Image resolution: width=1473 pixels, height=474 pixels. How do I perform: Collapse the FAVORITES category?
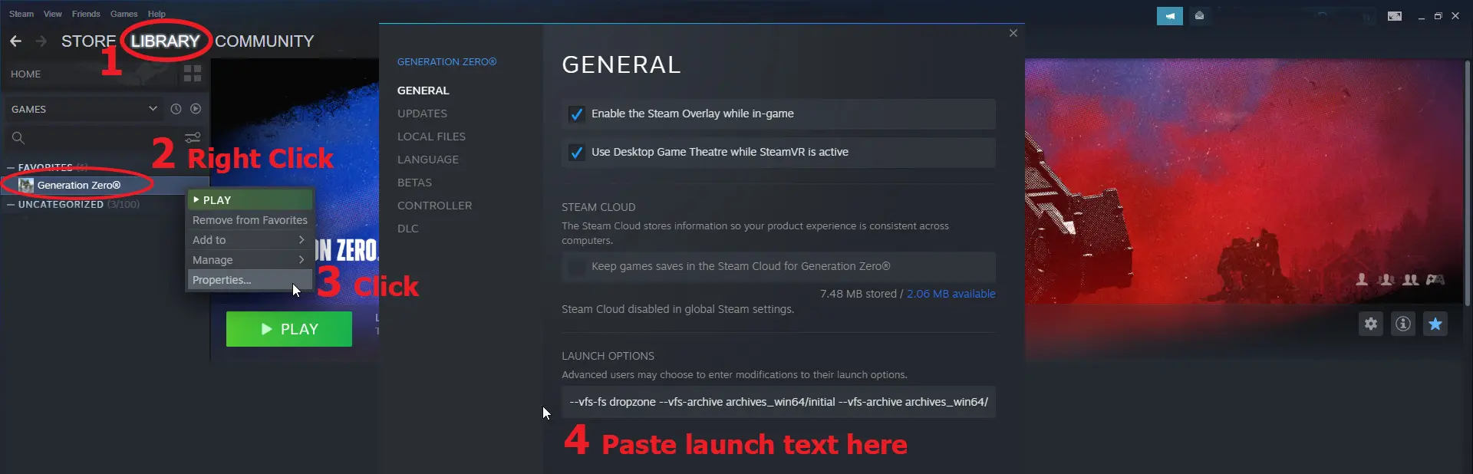click(x=12, y=167)
